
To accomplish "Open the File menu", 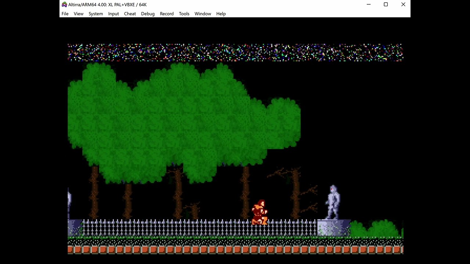I will point(65,14).
